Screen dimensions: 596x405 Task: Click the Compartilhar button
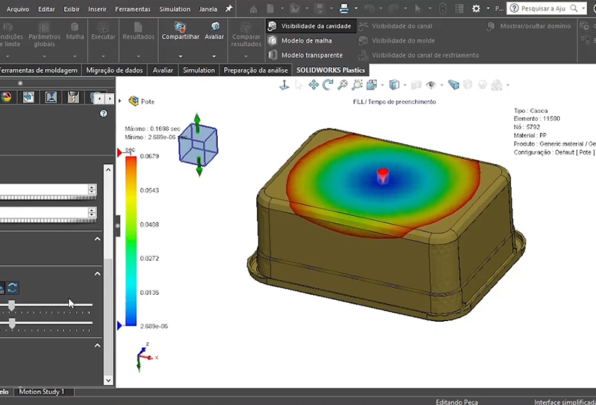coord(180,31)
